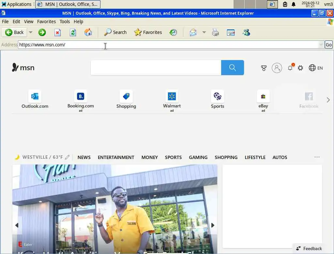Click the blue magnifier search button

(232, 68)
